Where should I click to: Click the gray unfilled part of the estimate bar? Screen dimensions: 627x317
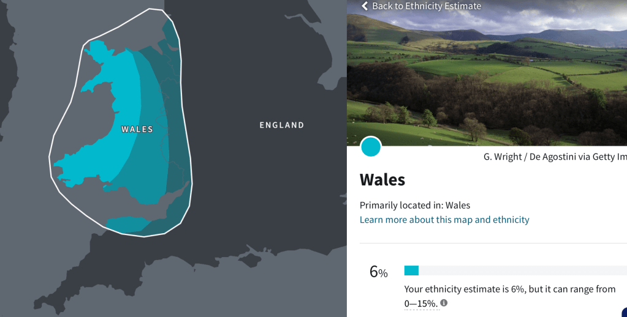click(521, 270)
